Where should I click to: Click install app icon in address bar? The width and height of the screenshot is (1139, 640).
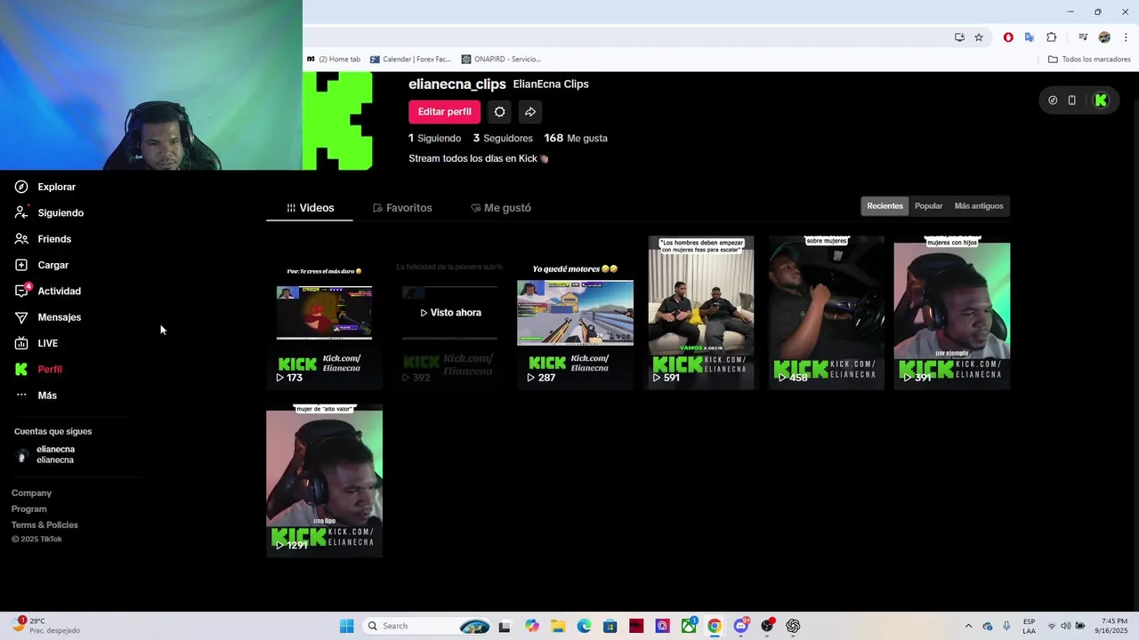point(959,37)
